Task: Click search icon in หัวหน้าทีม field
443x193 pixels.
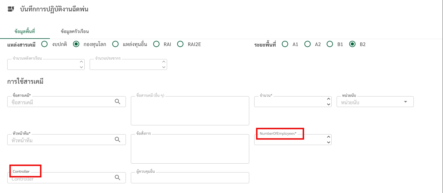Action: [118, 139]
